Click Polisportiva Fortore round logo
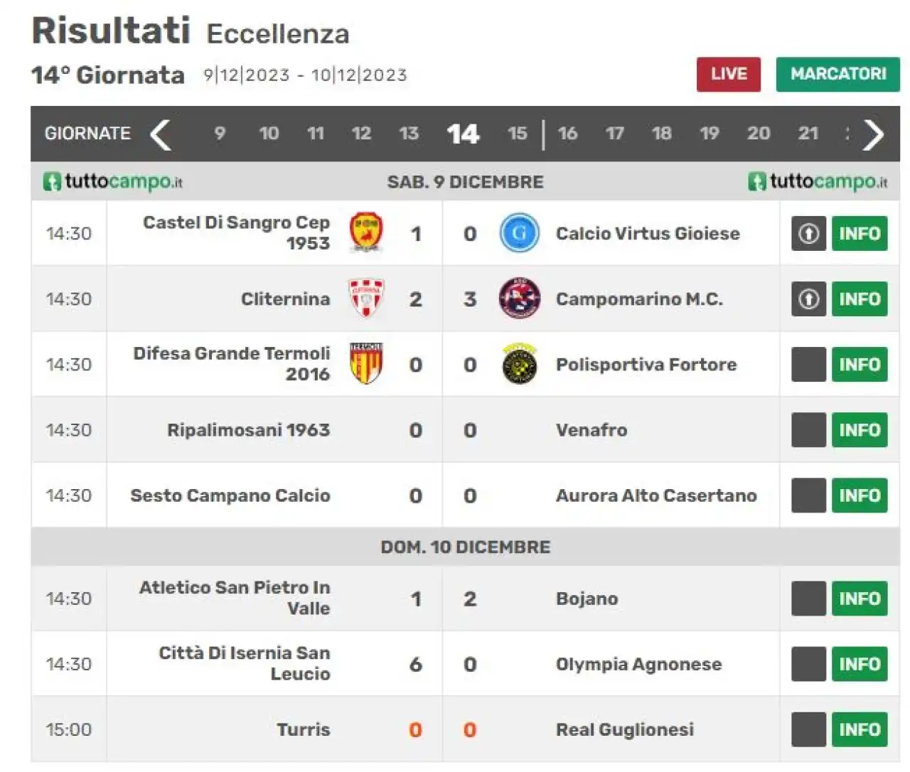The height and width of the screenshot is (772, 910). (519, 364)
